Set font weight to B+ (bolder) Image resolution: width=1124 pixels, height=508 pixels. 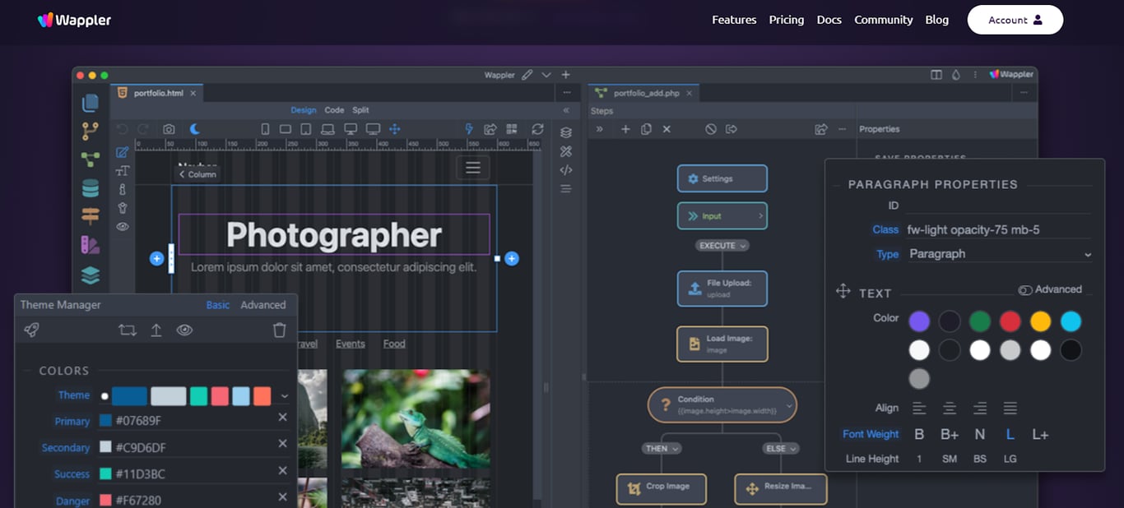[950, 434]
